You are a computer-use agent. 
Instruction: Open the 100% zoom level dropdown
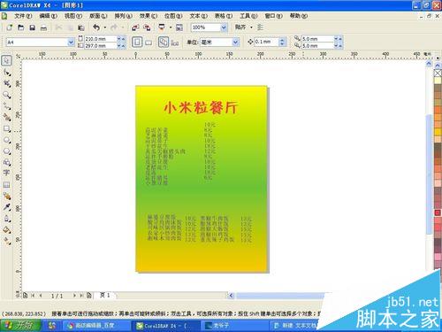(224, 27)
